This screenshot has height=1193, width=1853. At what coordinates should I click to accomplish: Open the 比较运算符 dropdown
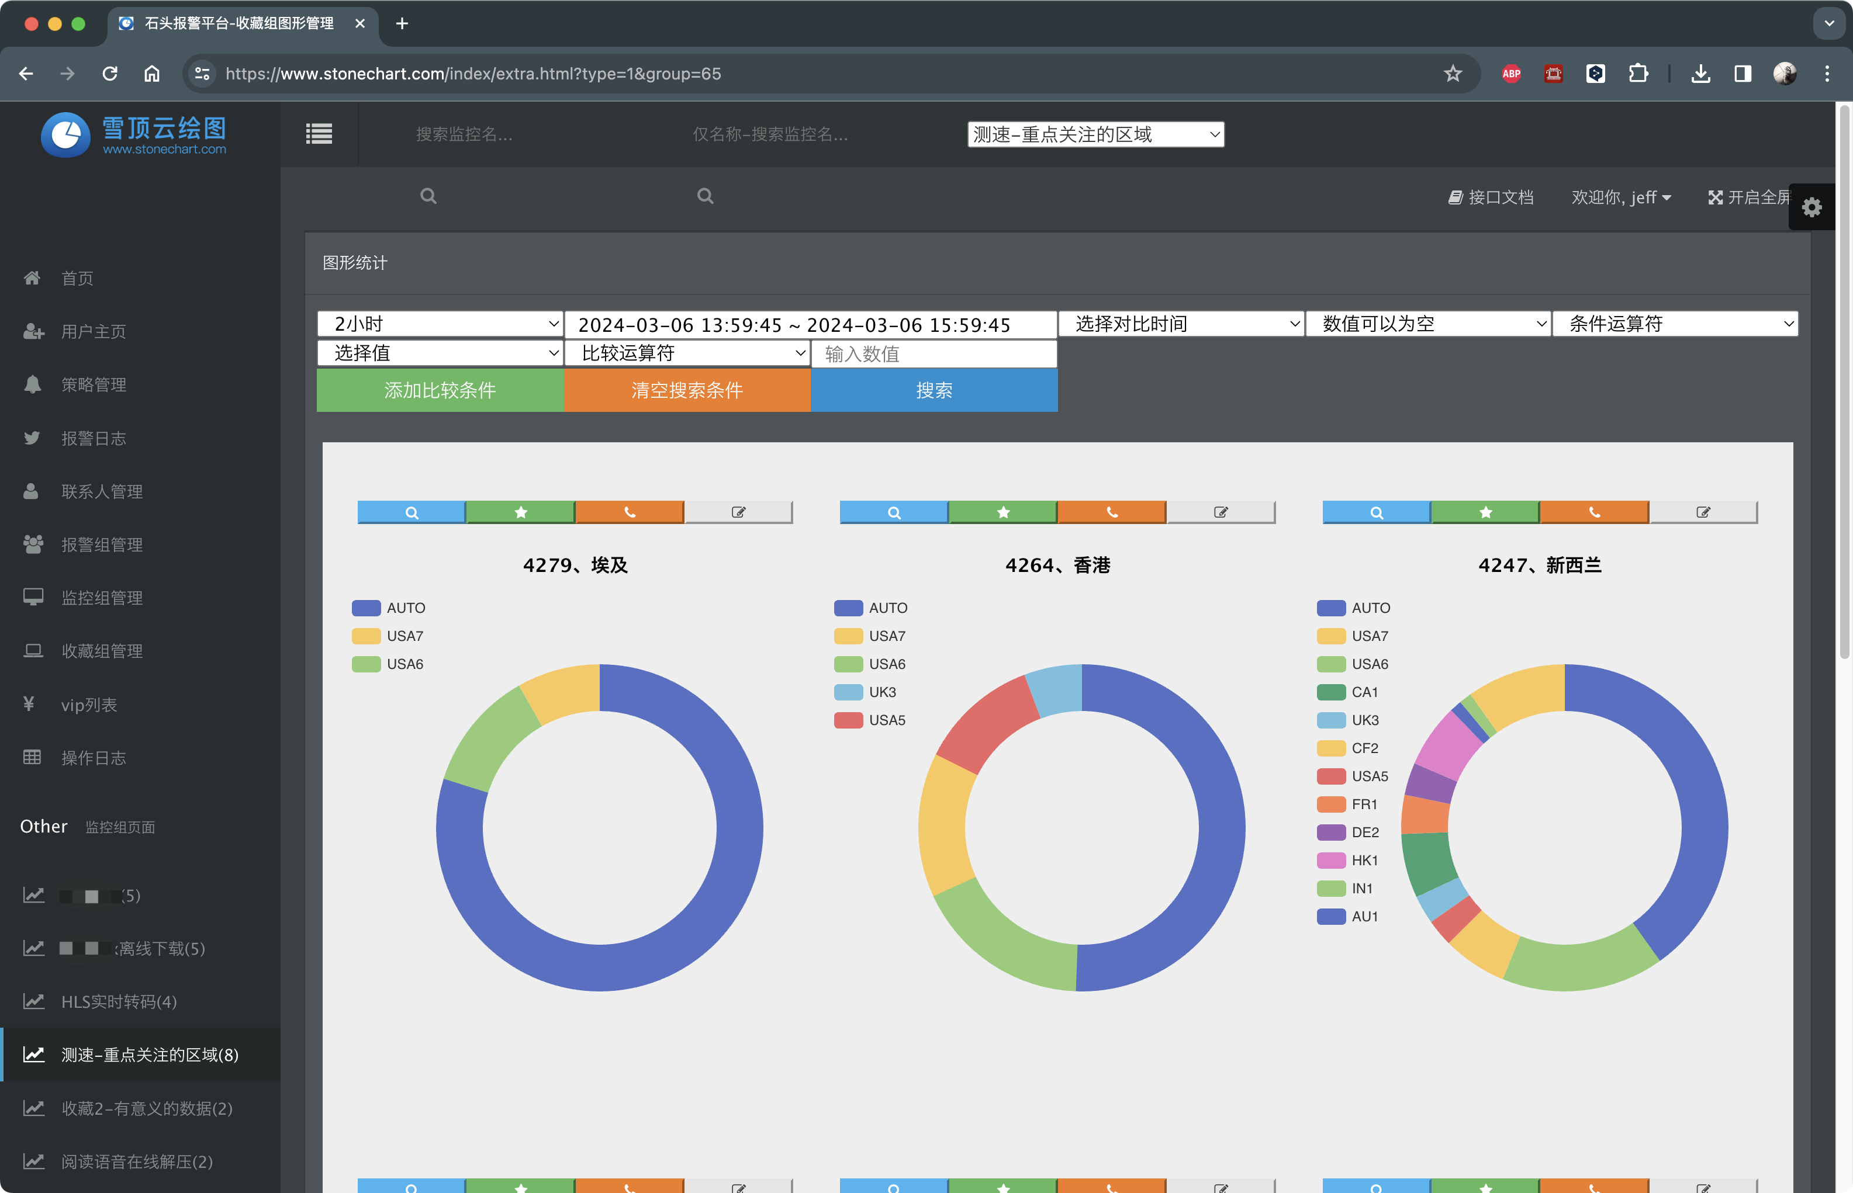click(687, 353)
